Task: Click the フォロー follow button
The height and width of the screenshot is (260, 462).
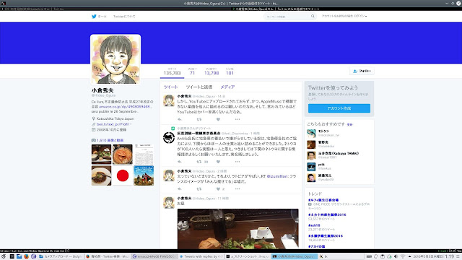Action: pyautogui.click(x=362, y=71)
